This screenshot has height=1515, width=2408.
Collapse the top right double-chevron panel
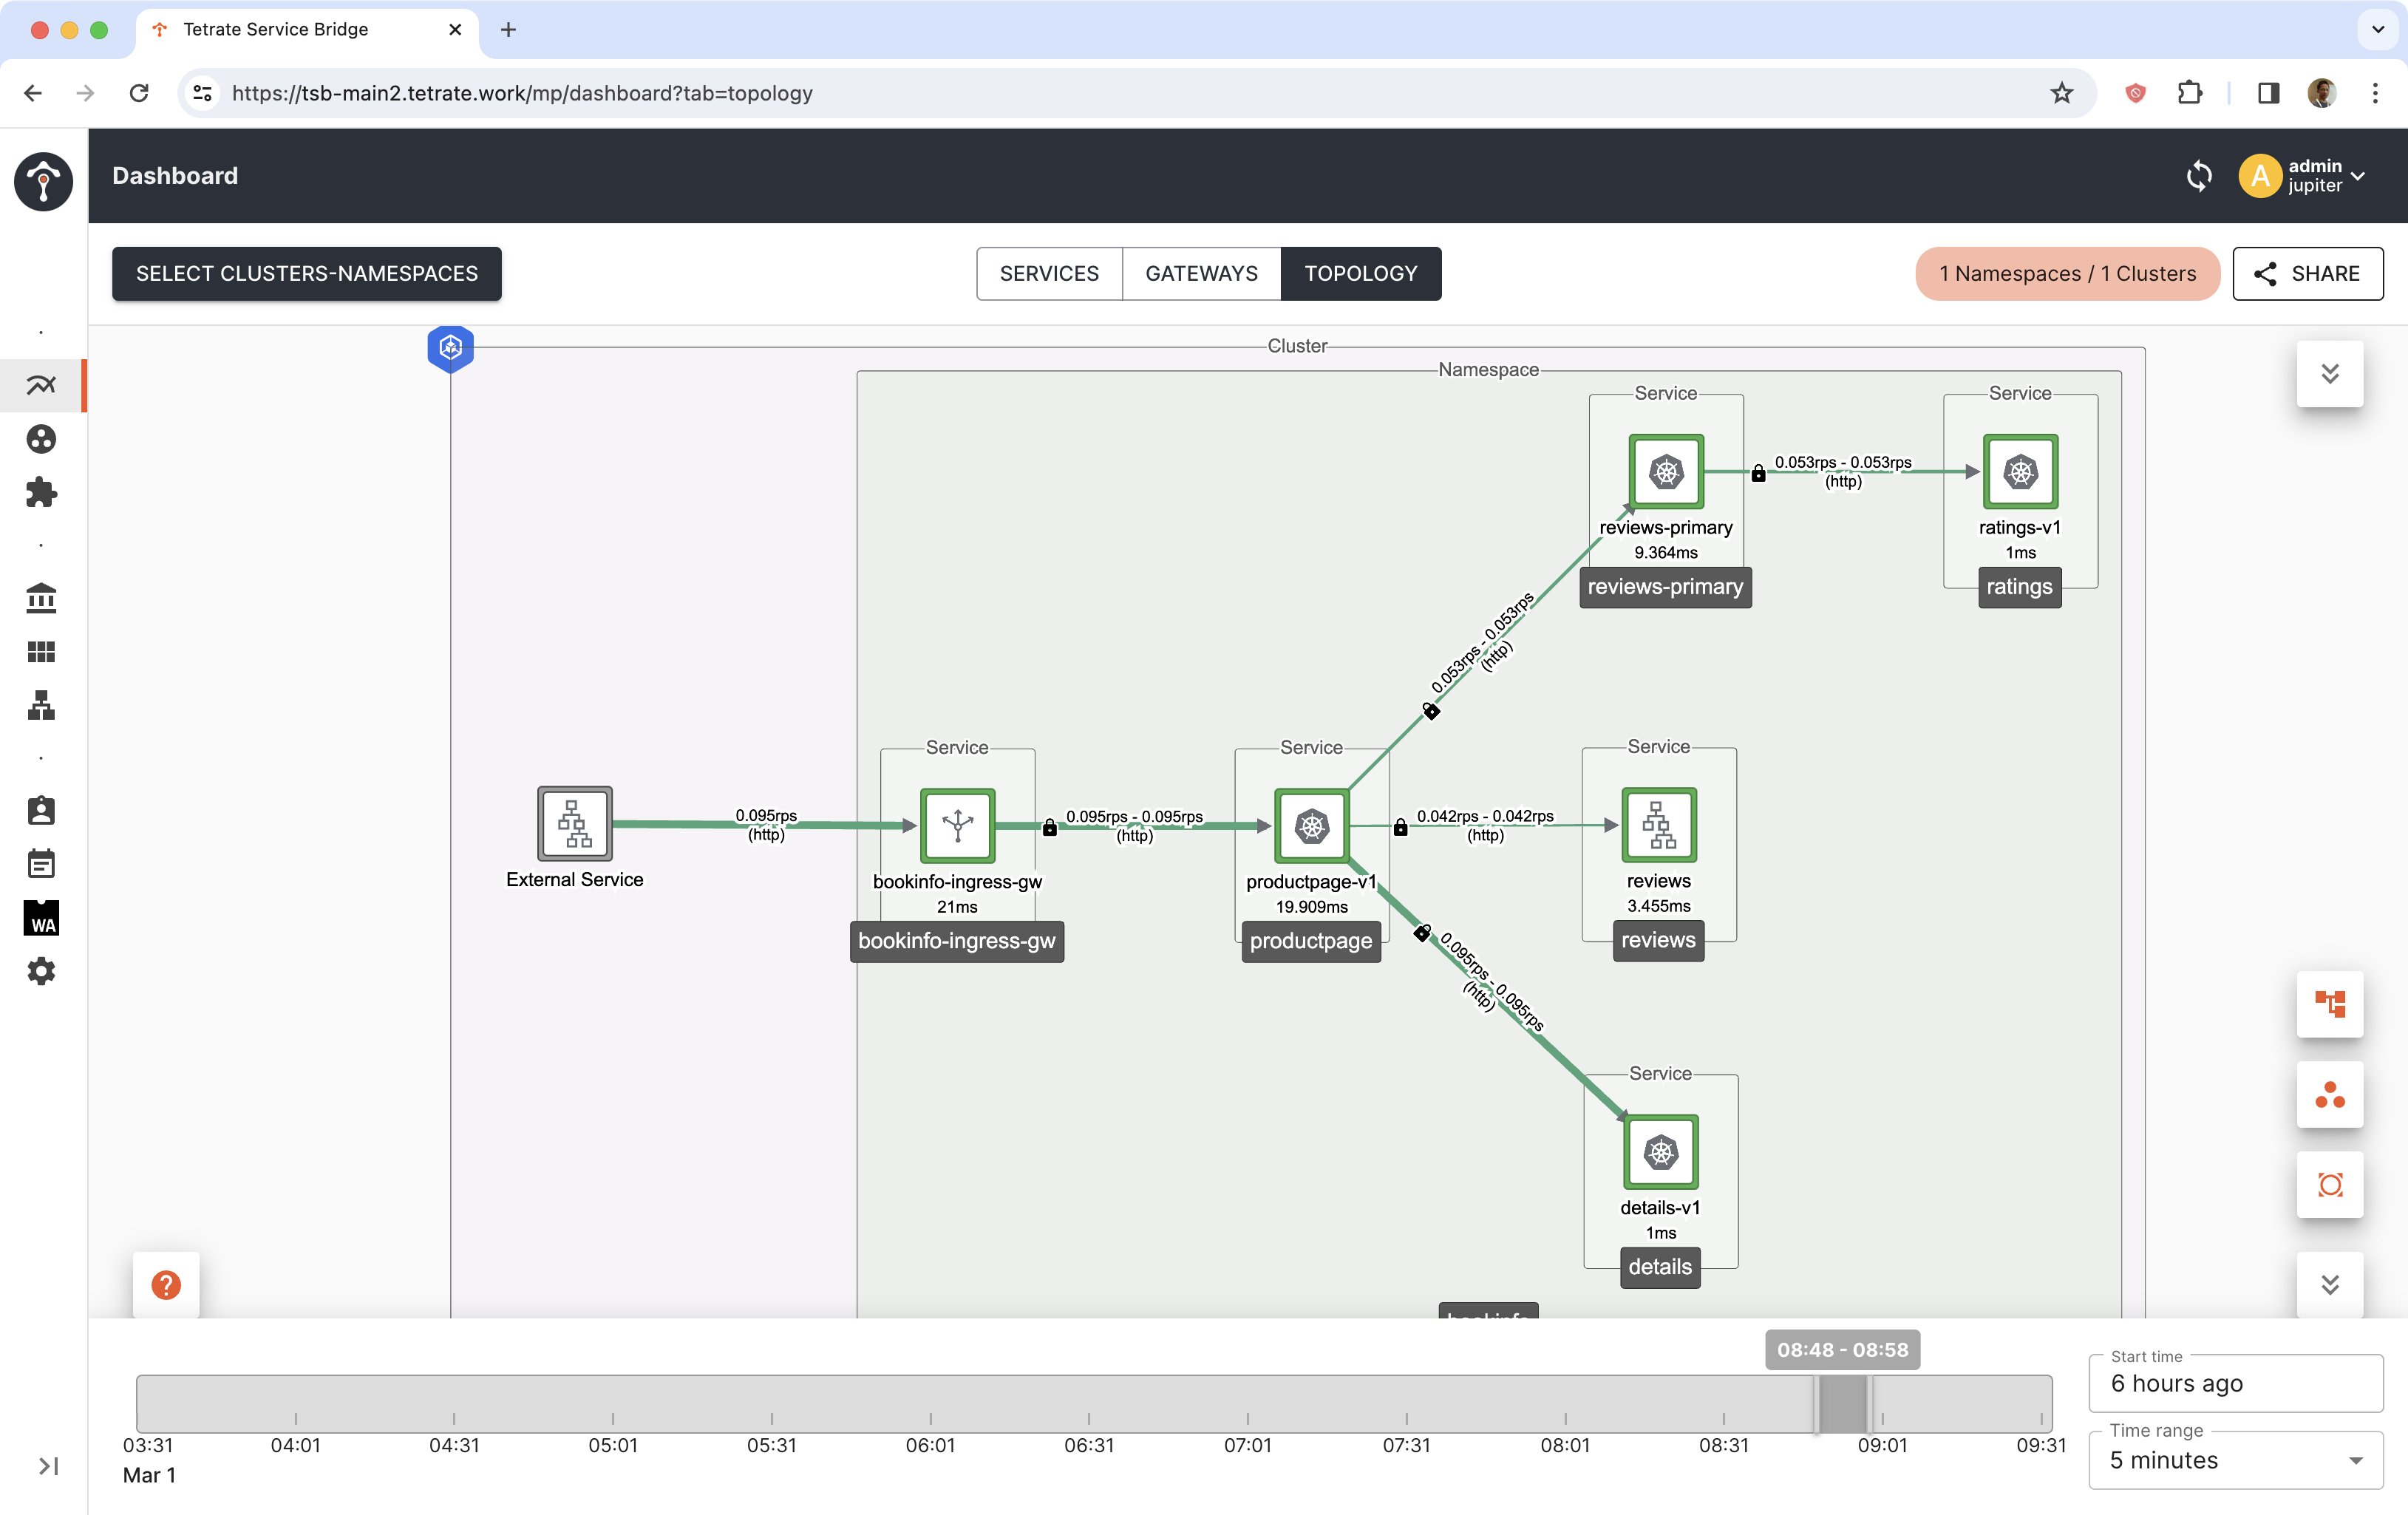click(x=2330, y=374)
